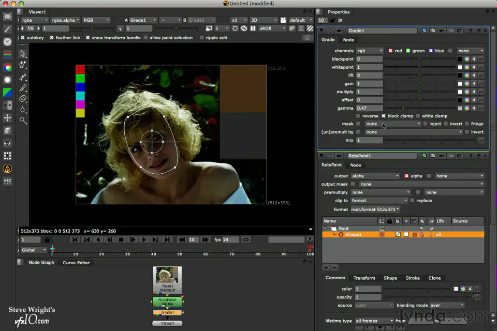Open the Time nodes menu (clock icon)
497x331 pixels.
point(7,42)
